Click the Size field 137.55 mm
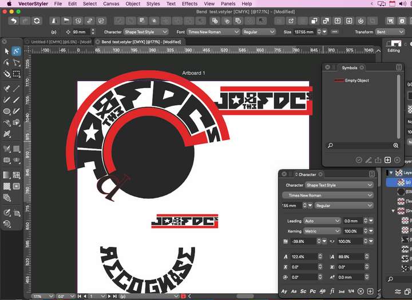This screenshot has width=412, height=300. click(x=304, y=32)
